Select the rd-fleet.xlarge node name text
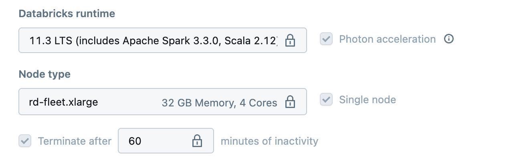Image resolution: width=509 pixels, height=161 pixels. (x=64, y=102)
